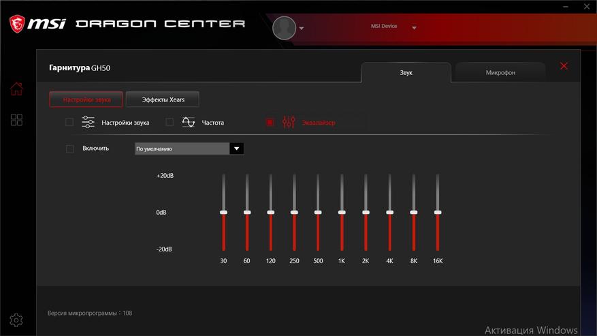
Task: Click the 16K equalizer slider
Action: point(438,213)
